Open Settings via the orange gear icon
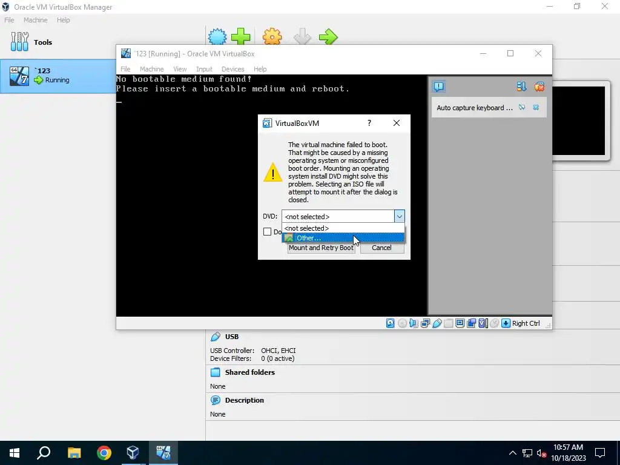Image resolution: width=620 pixels, height=465 pixels. click(x=272, y=37)
